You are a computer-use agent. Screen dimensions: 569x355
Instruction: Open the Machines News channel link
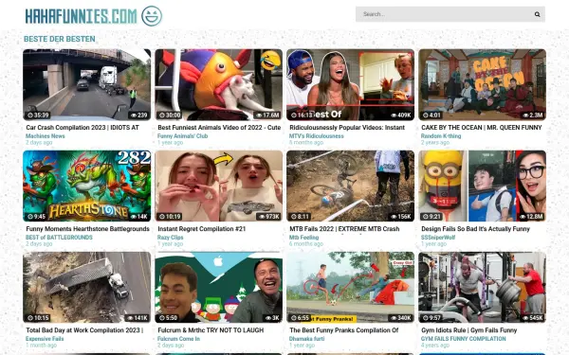(x=45, y=136)
